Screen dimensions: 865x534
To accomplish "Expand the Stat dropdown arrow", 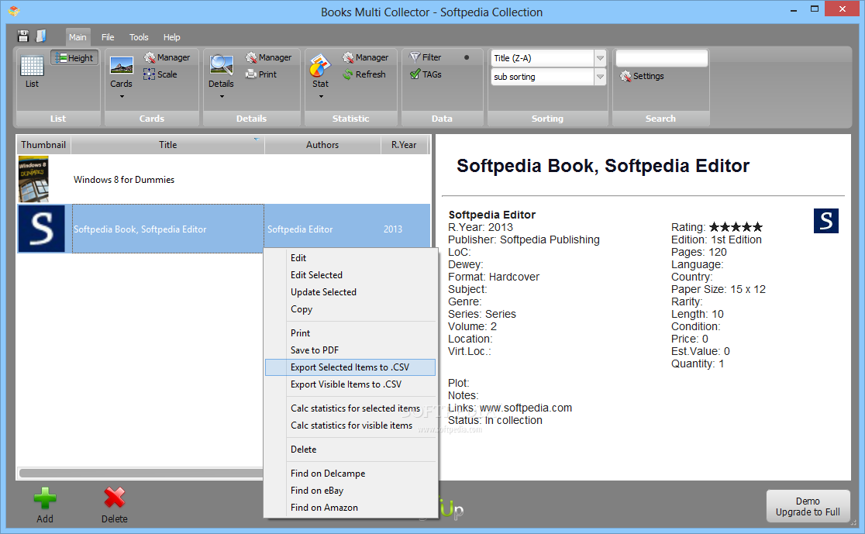I will 321,97.
